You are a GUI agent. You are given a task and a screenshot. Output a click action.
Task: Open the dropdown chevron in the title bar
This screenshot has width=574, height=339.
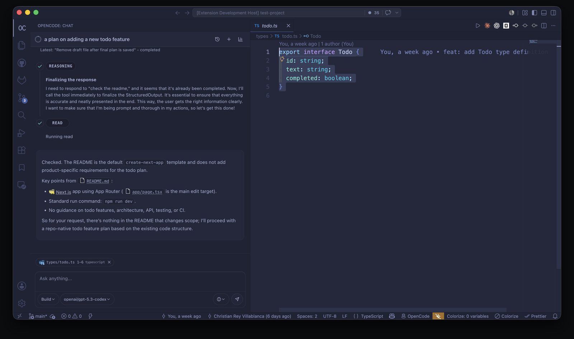click(397, 13)
